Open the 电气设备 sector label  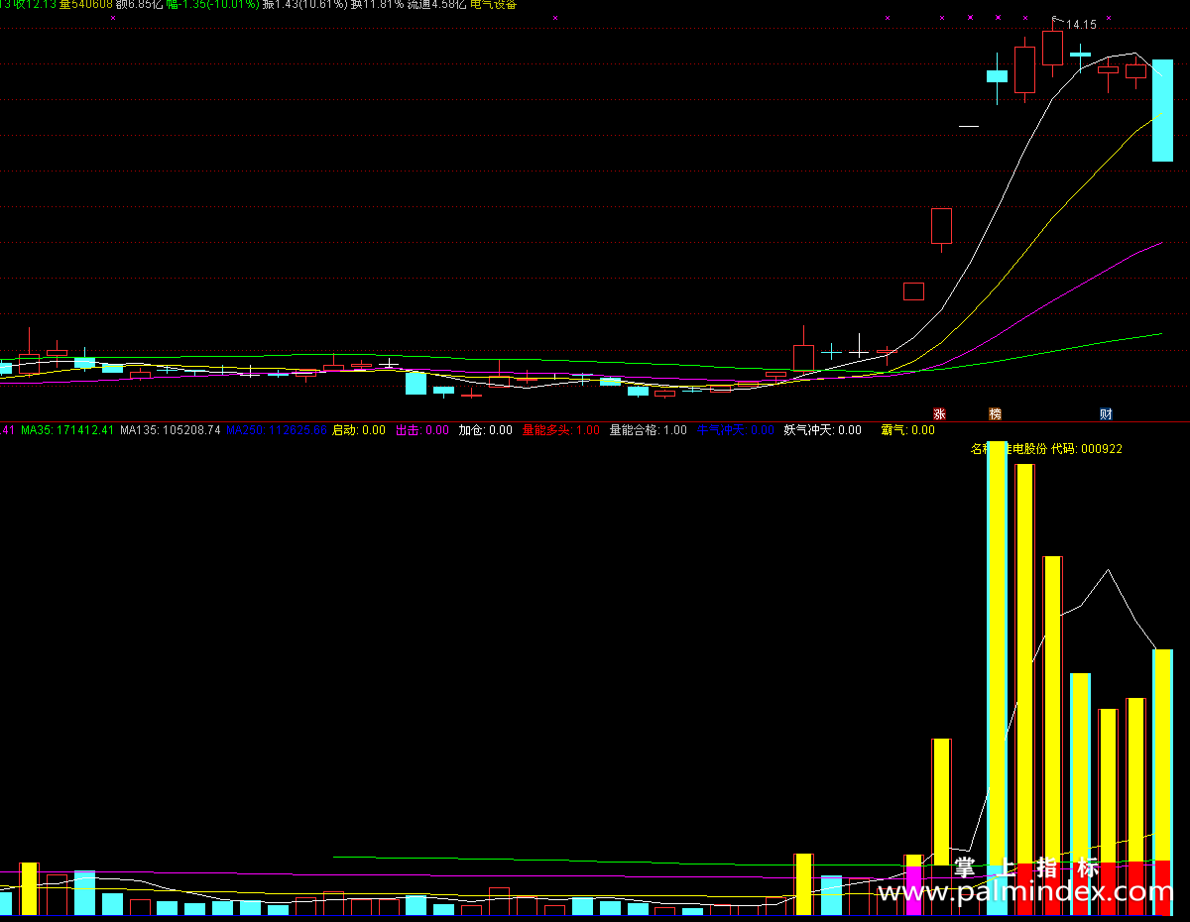point(493,5)
